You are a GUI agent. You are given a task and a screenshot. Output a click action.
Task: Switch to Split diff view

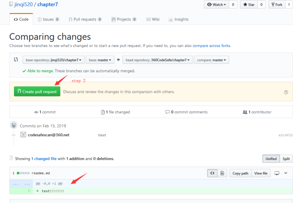[x=286, y=159]
